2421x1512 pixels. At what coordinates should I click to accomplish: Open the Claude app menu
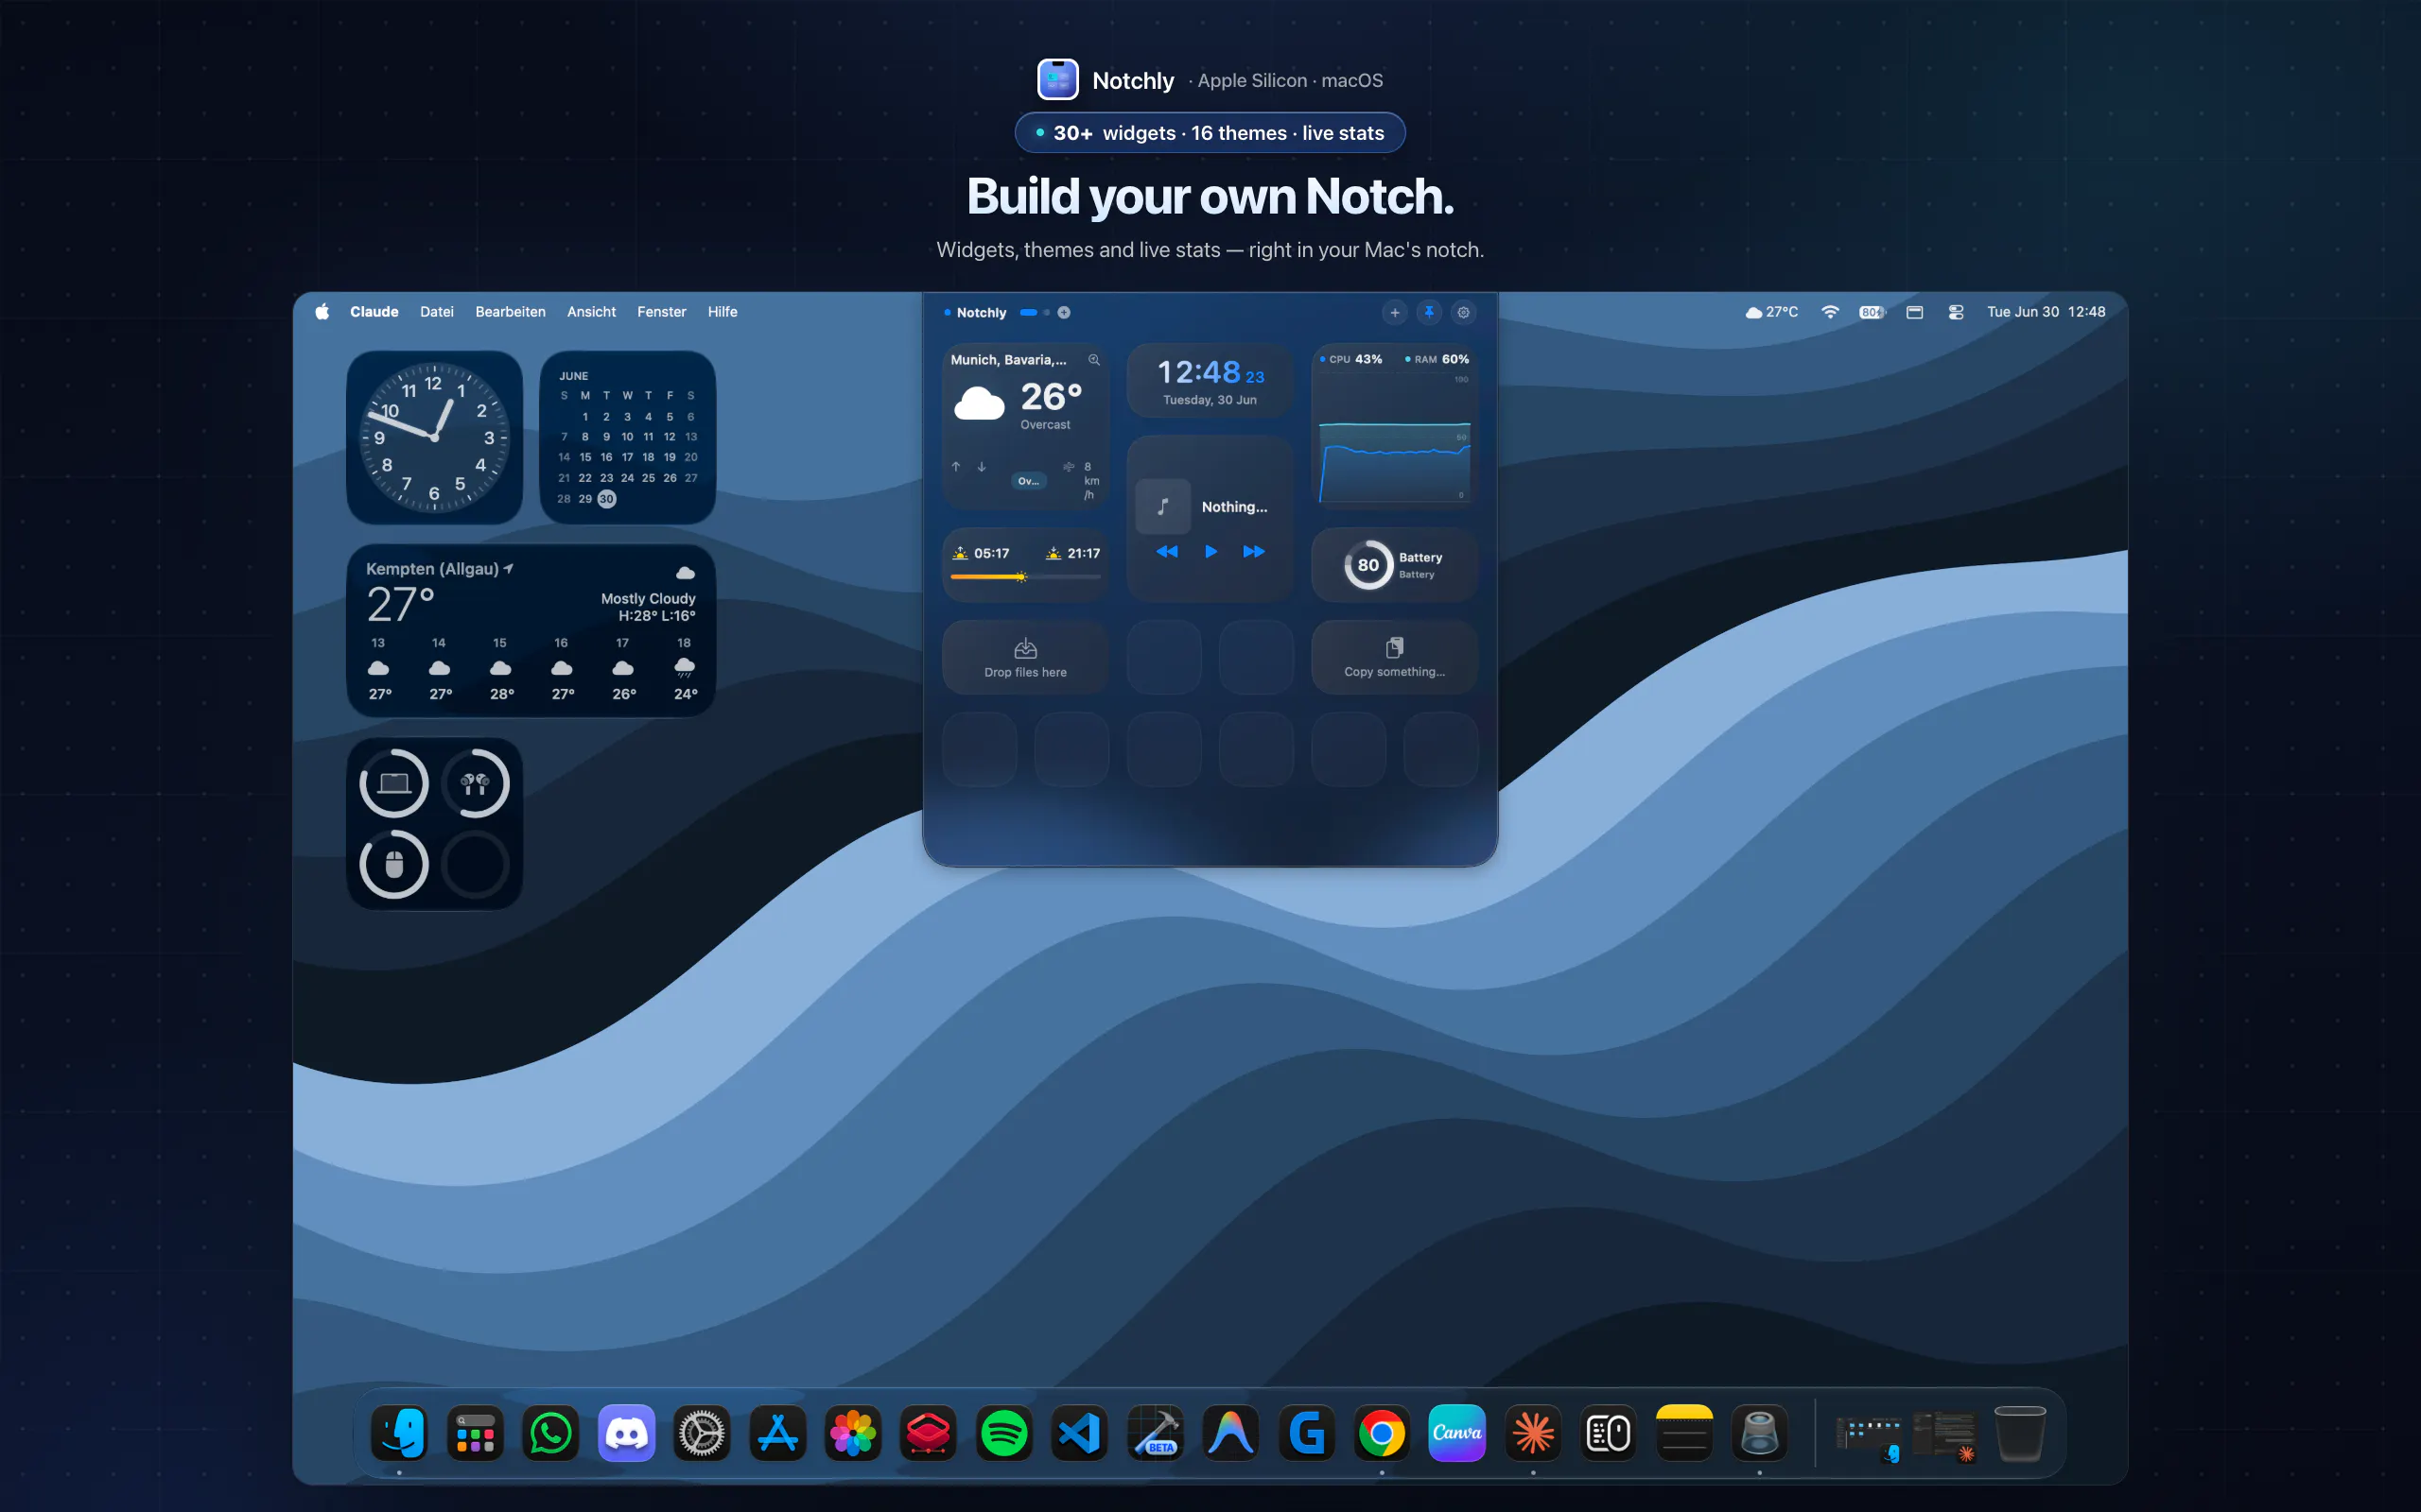[374, 312]
